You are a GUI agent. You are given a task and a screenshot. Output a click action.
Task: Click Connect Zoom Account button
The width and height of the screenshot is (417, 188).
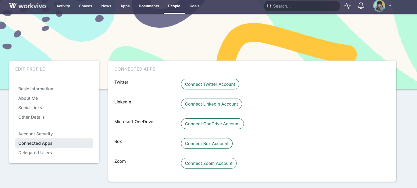[x=209, y=163]
